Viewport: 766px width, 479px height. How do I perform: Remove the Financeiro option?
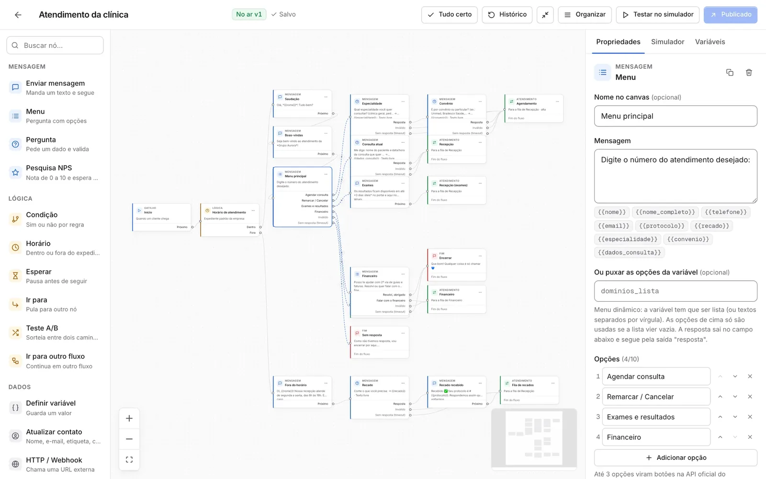pos(750,437)
